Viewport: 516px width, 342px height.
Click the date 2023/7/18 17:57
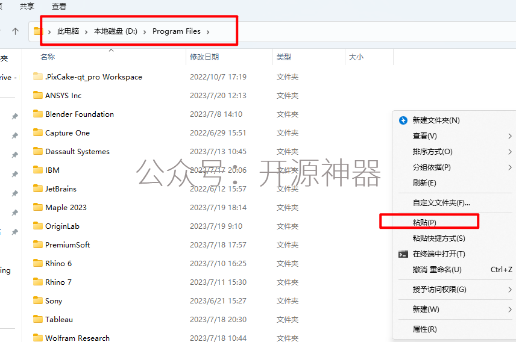point(218,244)
